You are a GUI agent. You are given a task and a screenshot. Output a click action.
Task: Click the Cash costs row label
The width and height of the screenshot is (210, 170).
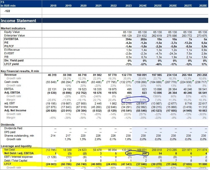click(11, 82)
